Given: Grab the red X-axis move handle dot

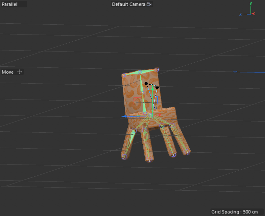Looking at the screenshot, I should point(160,115).
